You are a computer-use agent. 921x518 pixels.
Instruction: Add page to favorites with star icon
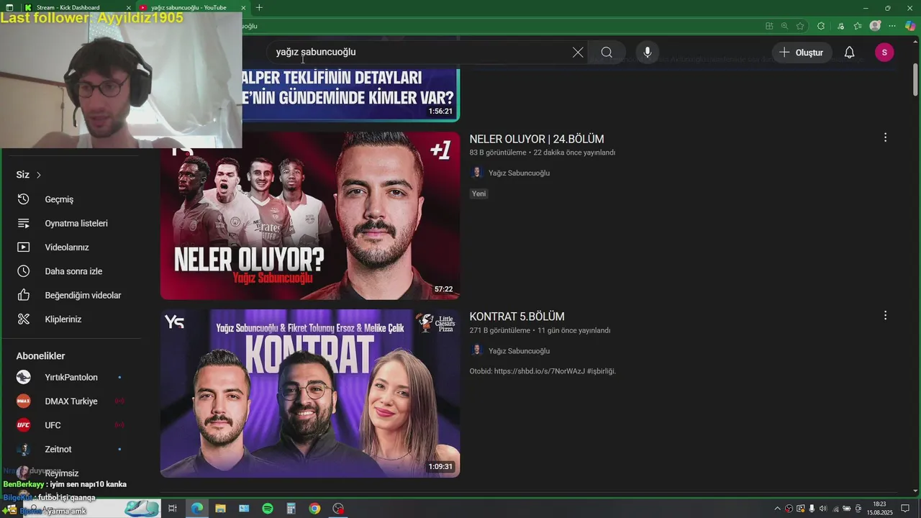click(x=800, y=26)
